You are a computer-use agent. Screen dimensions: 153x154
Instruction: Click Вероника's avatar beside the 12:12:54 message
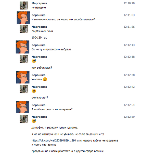click(x=23, y=107)
